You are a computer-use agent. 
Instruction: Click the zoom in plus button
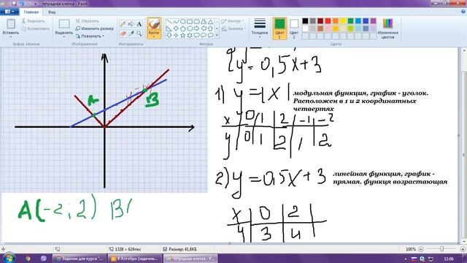(x=463, y=248)
